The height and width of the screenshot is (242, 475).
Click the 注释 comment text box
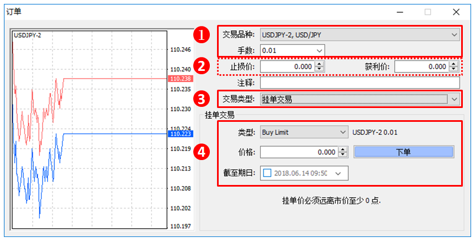pyautogui.click(x=359, y=83)
